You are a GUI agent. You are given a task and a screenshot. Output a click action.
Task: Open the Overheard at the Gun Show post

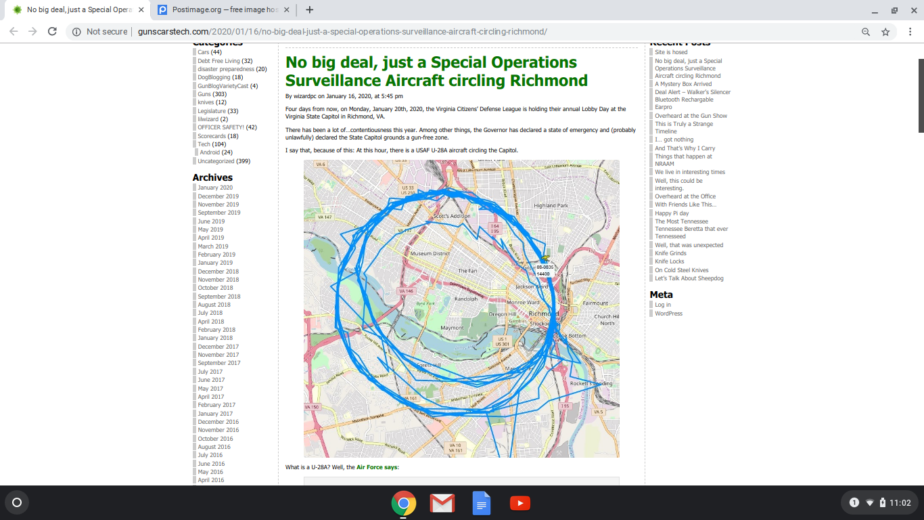click(x=691, y=116)
